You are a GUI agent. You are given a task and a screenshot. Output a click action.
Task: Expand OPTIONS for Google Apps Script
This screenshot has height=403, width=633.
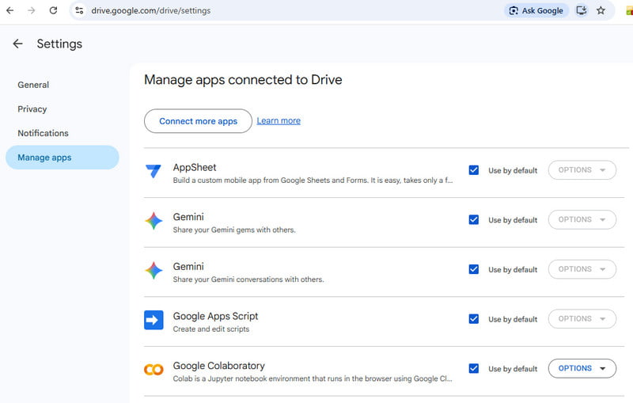[x=582, y=319]
